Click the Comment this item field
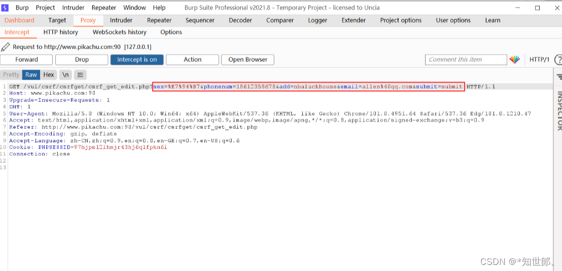This screenshot has height=271, width=562. point(466,60)
